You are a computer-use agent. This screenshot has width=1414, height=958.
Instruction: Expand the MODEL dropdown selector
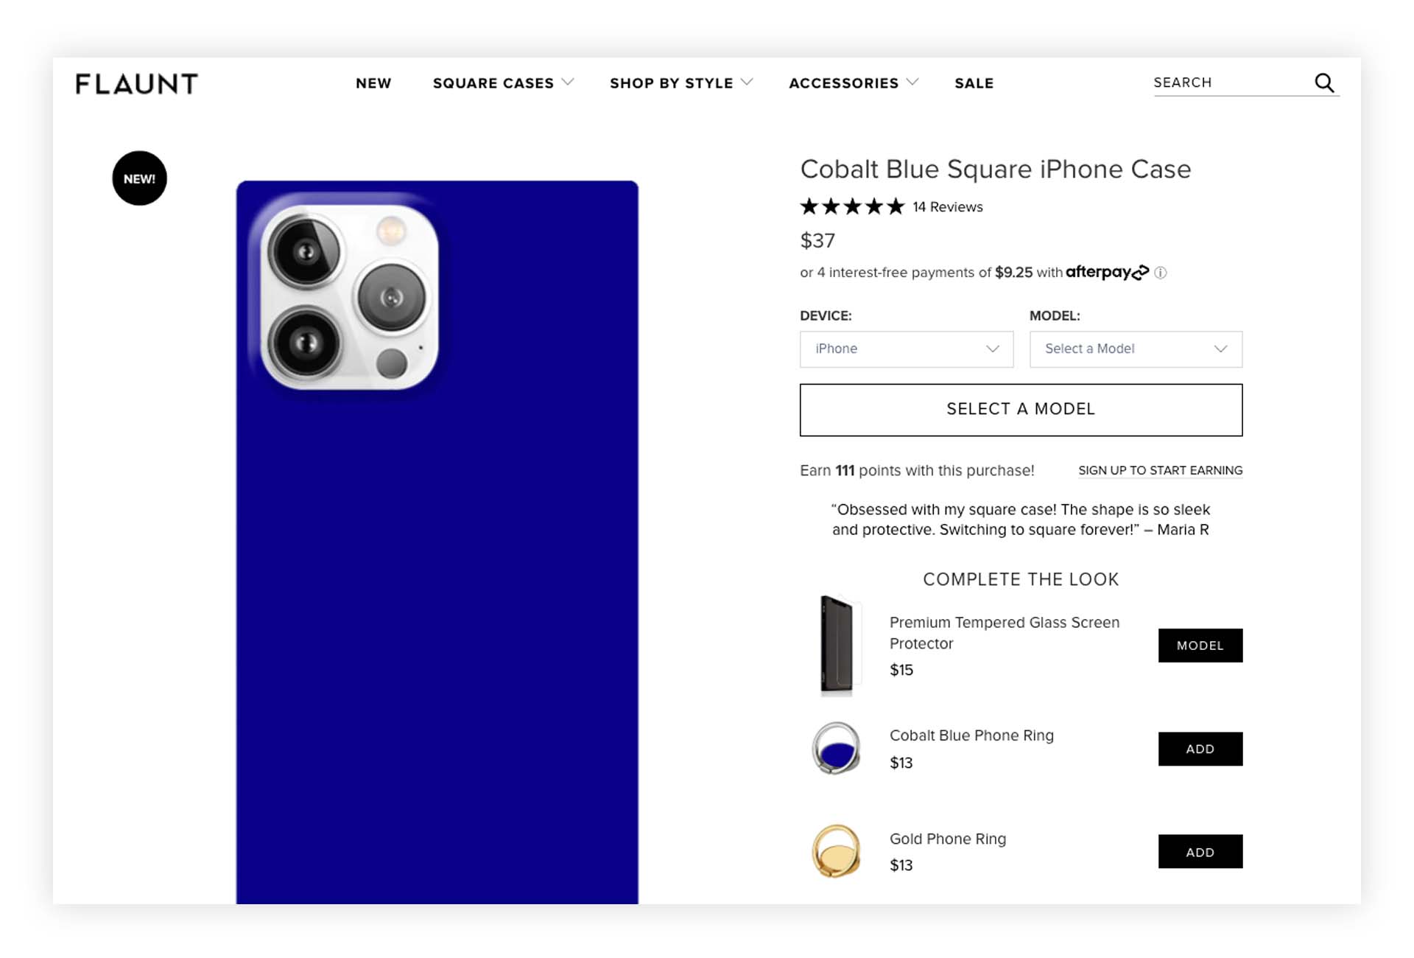(1136, 349)
